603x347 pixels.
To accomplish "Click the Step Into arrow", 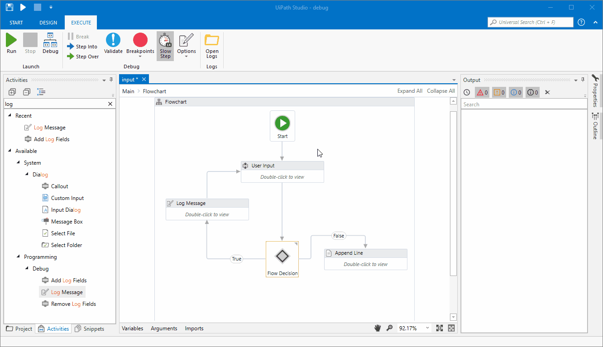I will tap(71, 47).
